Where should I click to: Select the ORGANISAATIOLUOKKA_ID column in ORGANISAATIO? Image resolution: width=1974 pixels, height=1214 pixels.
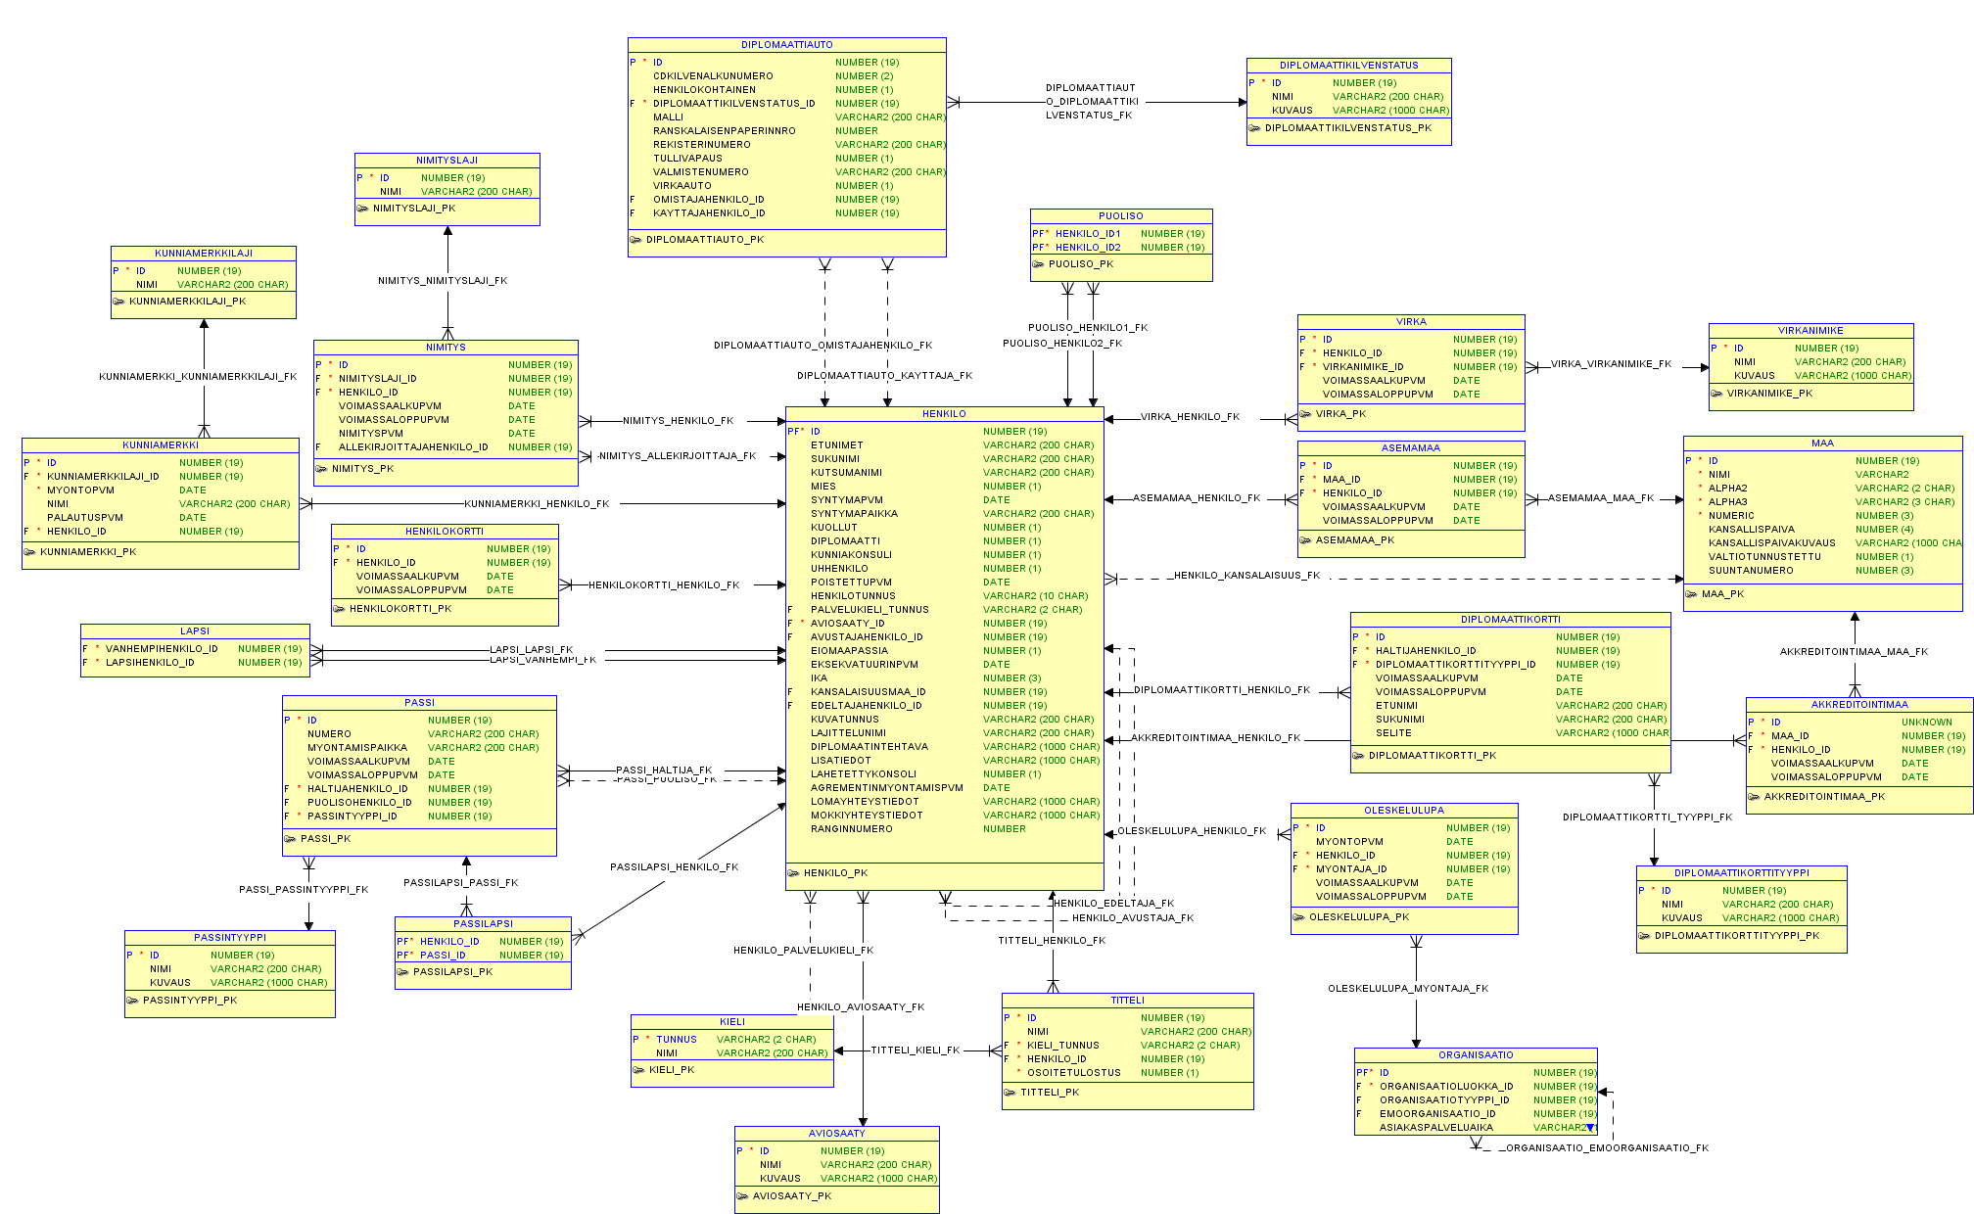tap(1476, 1087)
